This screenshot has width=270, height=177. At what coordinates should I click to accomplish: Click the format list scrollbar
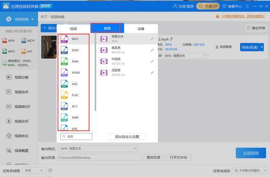[95, 72]
